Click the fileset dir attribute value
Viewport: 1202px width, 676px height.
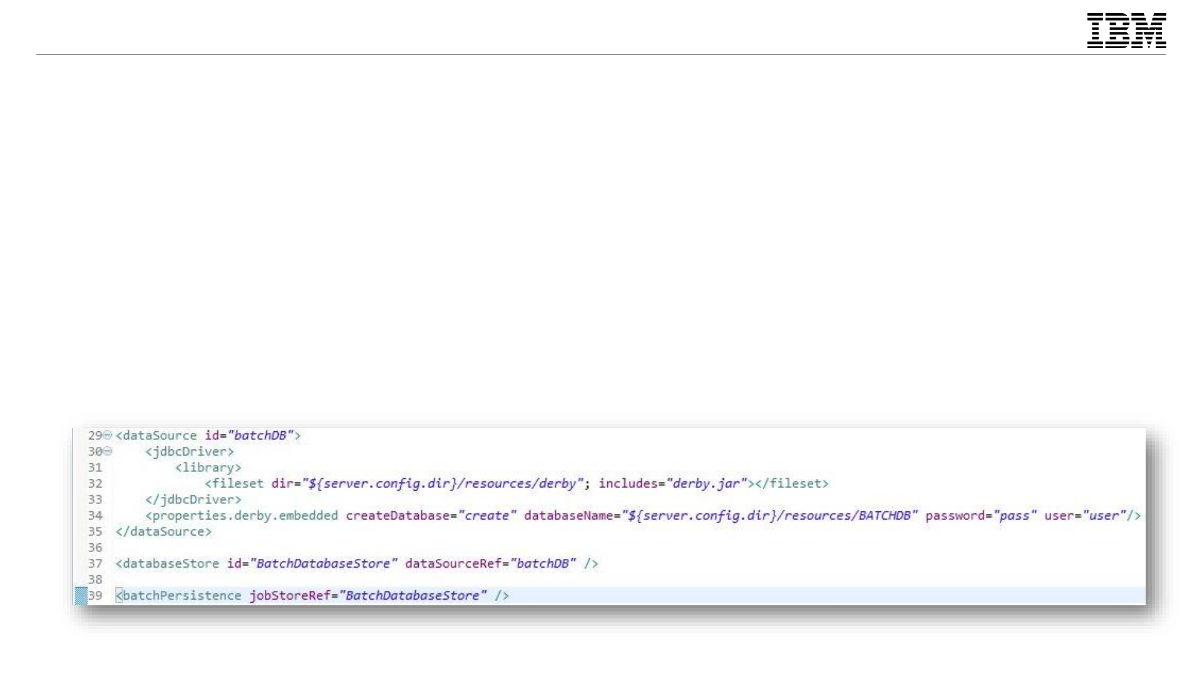pyautogui.click(x=443, y=483)
